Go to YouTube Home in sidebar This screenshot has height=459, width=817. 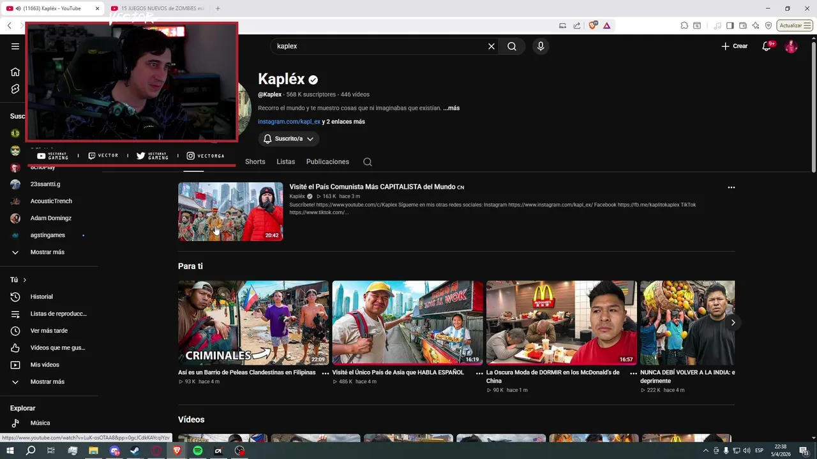click(15, 71)
